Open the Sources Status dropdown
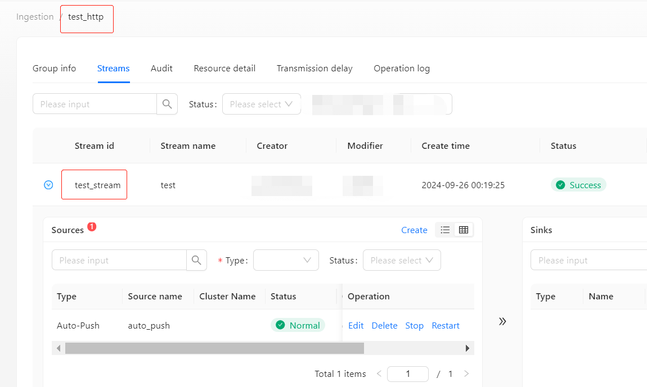This screenshot has width=647, height=387. (402, 260)
